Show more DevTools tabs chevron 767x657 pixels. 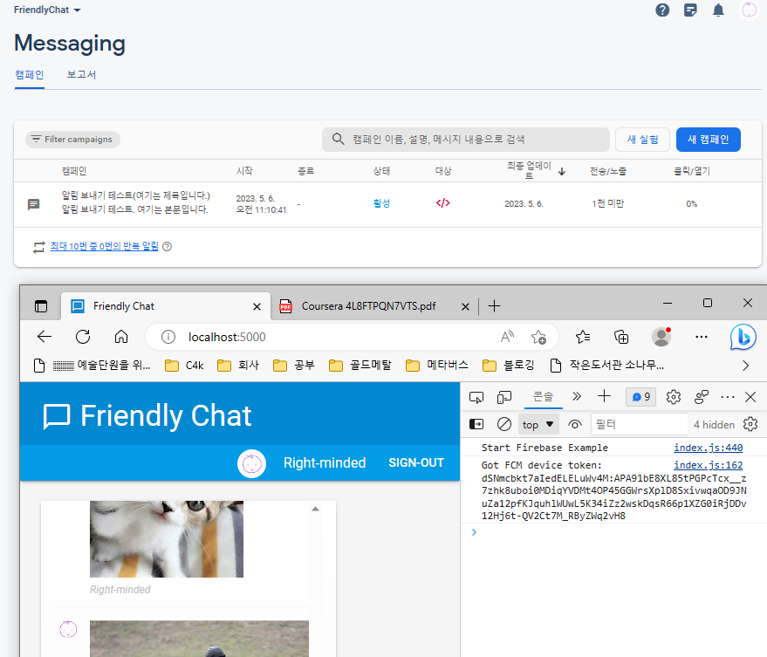pos(577,396)
